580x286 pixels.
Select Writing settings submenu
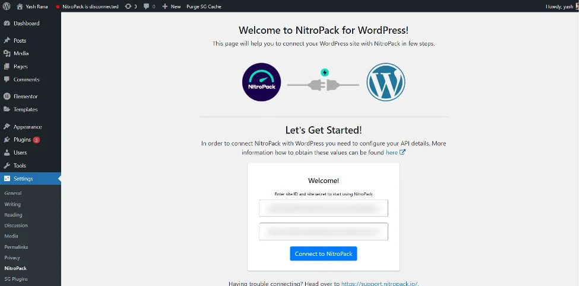click(12, 204)
